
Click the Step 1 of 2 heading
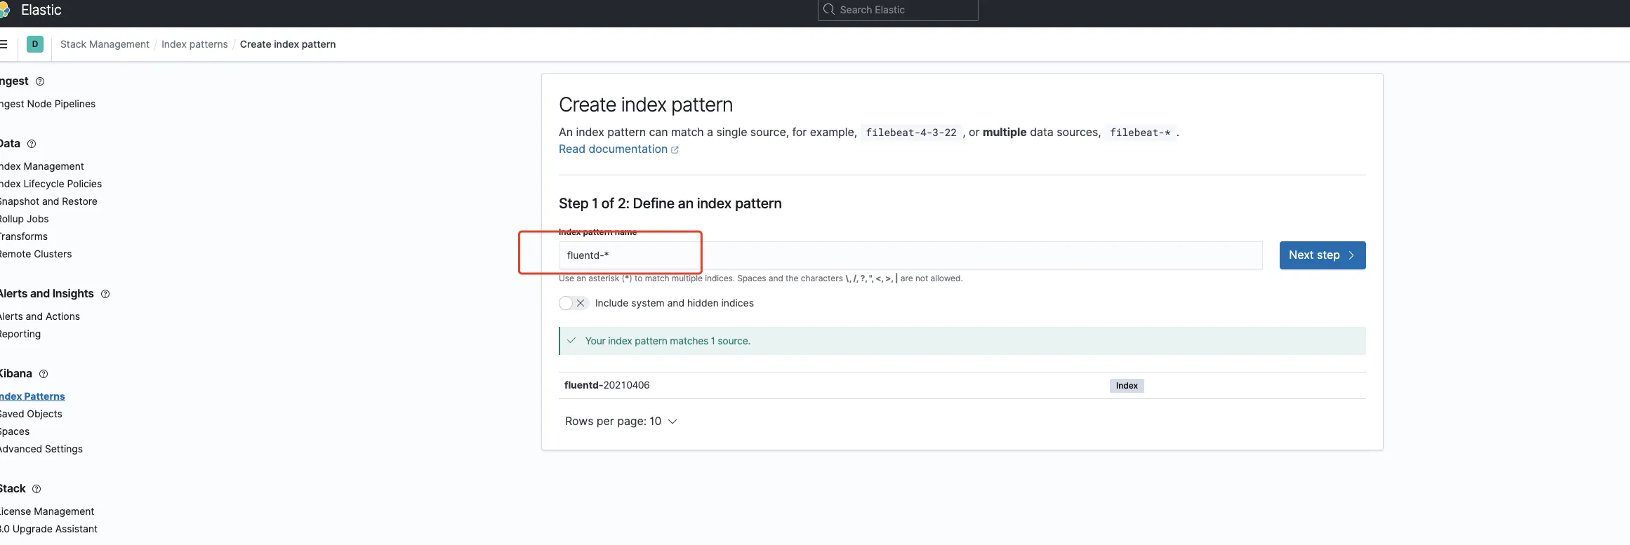(x=670, y=203)
